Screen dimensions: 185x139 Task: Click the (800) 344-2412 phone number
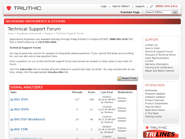[166, 6]
